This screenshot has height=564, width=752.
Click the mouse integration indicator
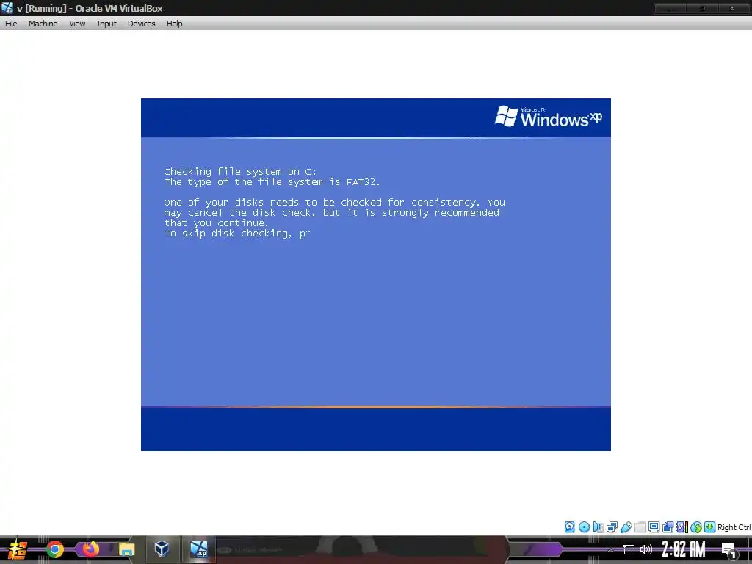pos(696,527)
